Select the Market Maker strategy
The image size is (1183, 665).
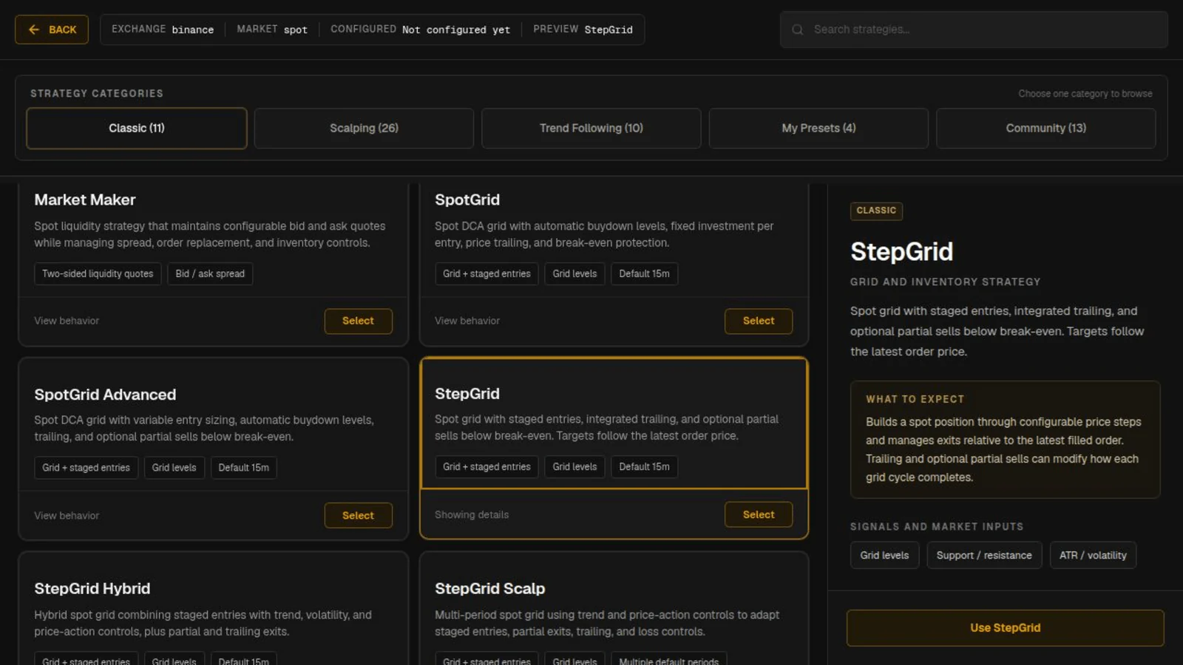click(x=358, y=321)
